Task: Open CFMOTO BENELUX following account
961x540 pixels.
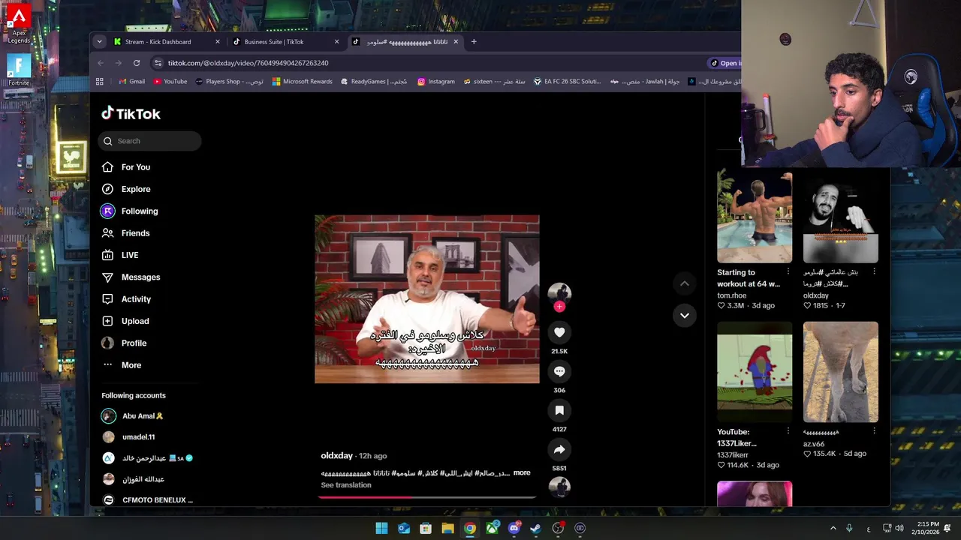Action: click(x=148, y=499)
